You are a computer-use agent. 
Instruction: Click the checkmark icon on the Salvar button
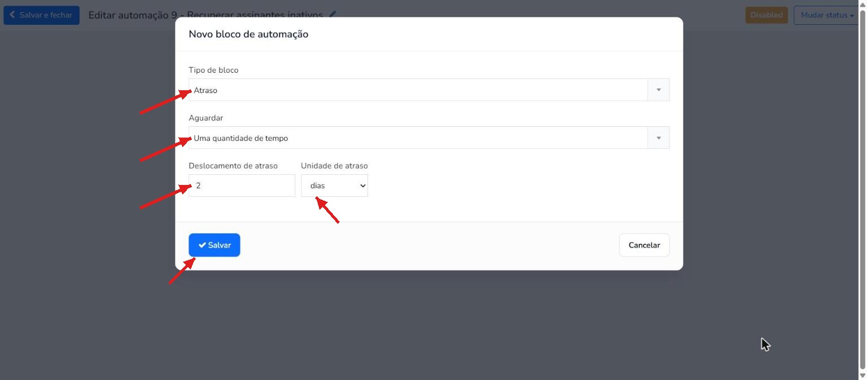point(202,245)
